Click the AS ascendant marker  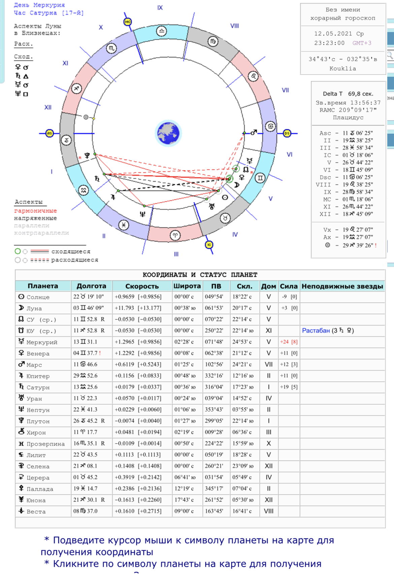point(50,133)
